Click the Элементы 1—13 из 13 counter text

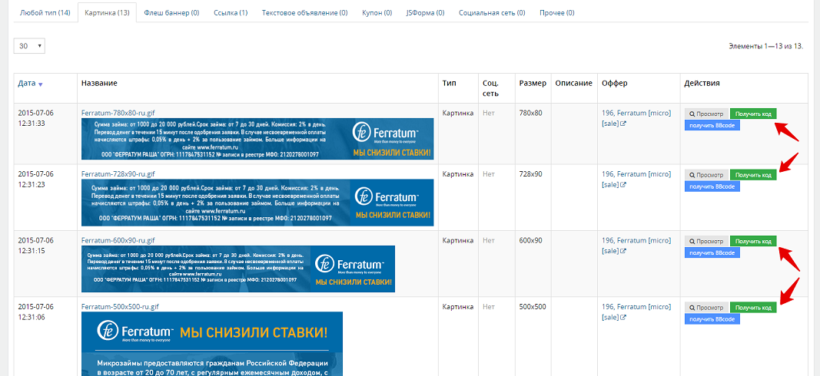765,46
